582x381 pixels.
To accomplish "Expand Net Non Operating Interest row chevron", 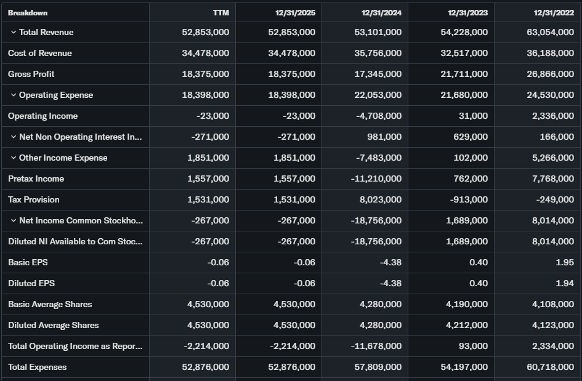I will click(x=13, y=137).
